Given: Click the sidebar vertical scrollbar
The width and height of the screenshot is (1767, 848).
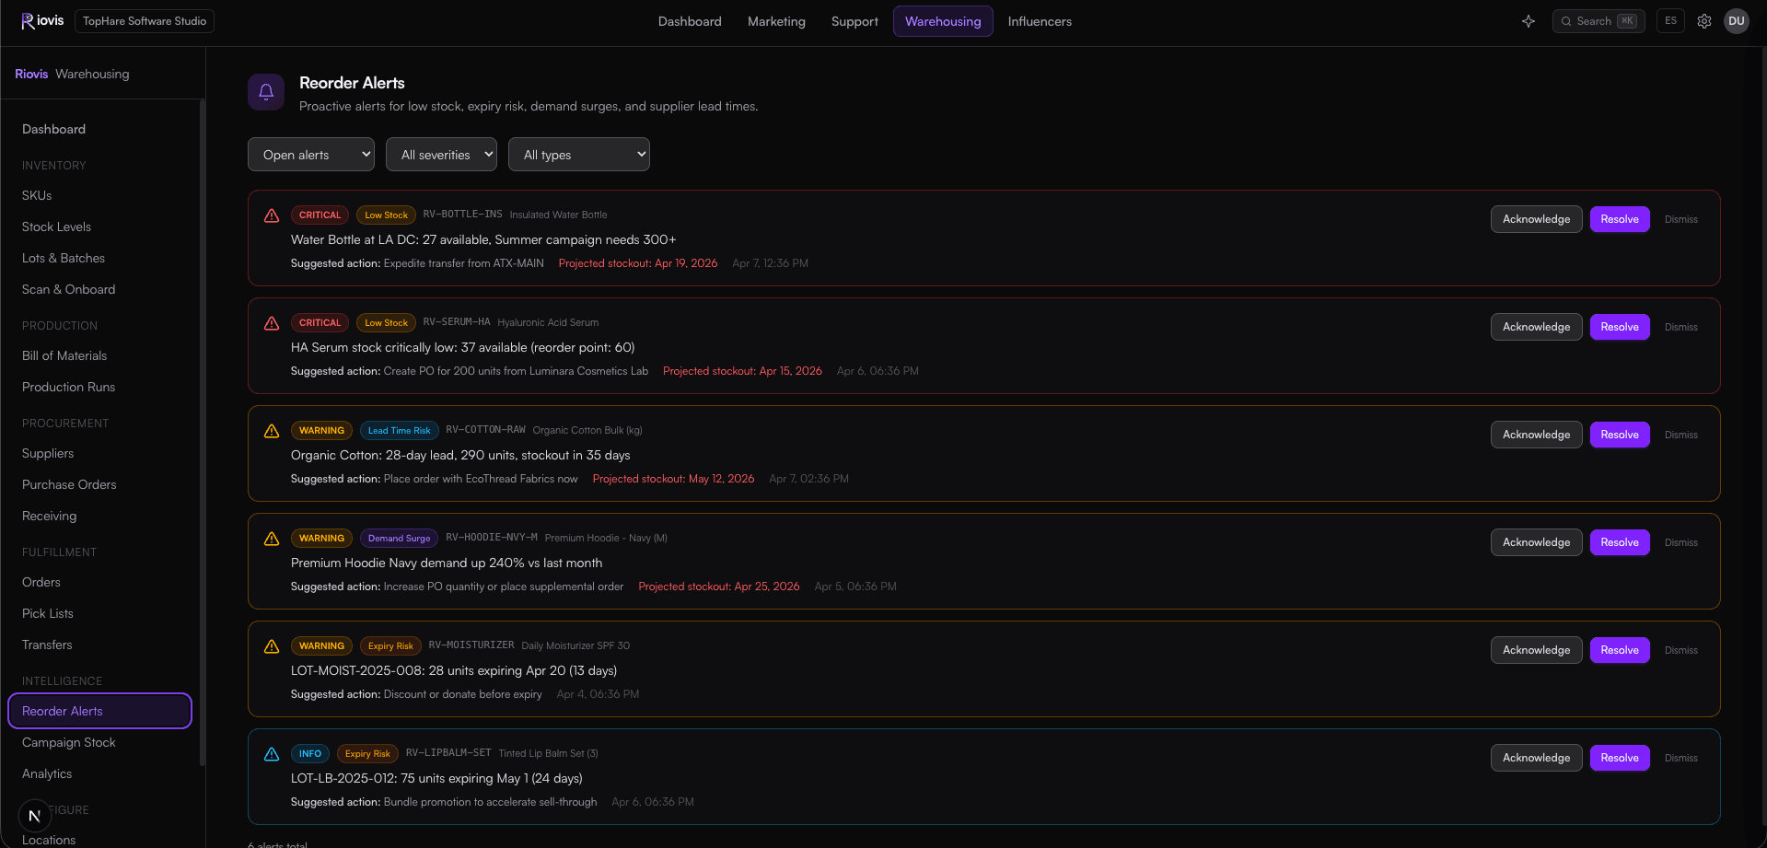Looking at the screenshot, I should (x=203, y=433).
